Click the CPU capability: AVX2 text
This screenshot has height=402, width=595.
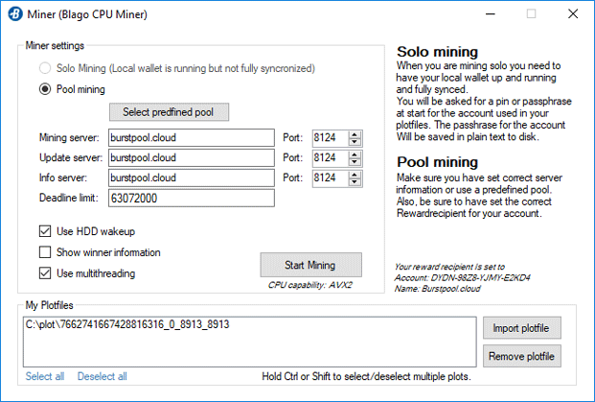click(x=310, y=285)
